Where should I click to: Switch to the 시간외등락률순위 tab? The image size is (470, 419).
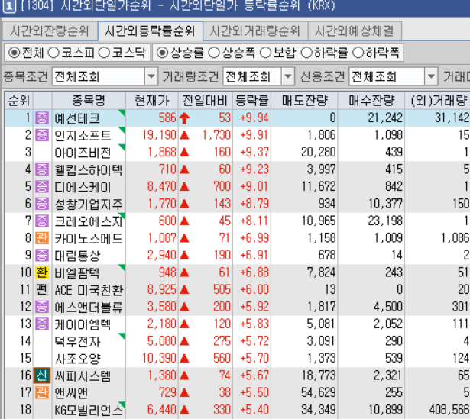[x=151, y=31]
